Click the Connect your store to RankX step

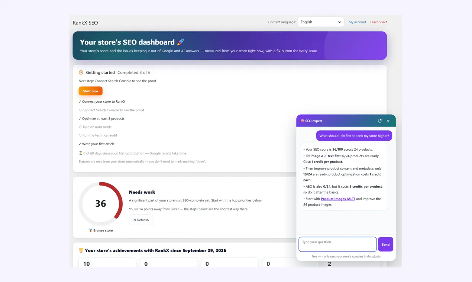102,102
